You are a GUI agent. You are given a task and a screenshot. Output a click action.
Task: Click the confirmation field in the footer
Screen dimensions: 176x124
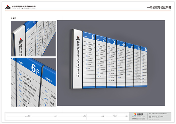[x=18, y=116]
